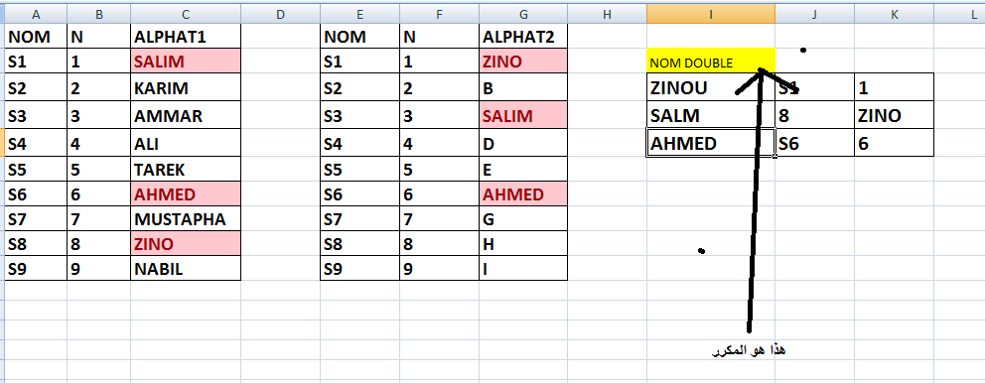Select the SALM cell in column I
Image resolution: width=985 pixels, height=383 pixels.
[711, 115]
